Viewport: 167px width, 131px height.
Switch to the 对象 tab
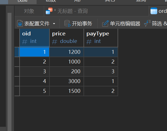[x=29, y=11]
